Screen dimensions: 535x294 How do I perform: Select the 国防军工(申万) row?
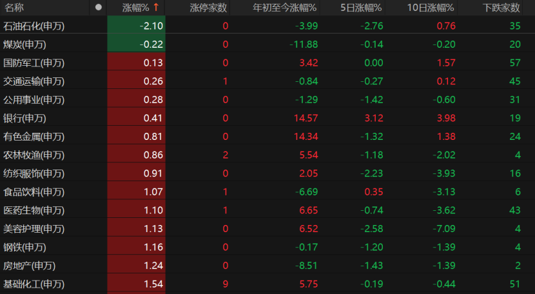(267, 63)
